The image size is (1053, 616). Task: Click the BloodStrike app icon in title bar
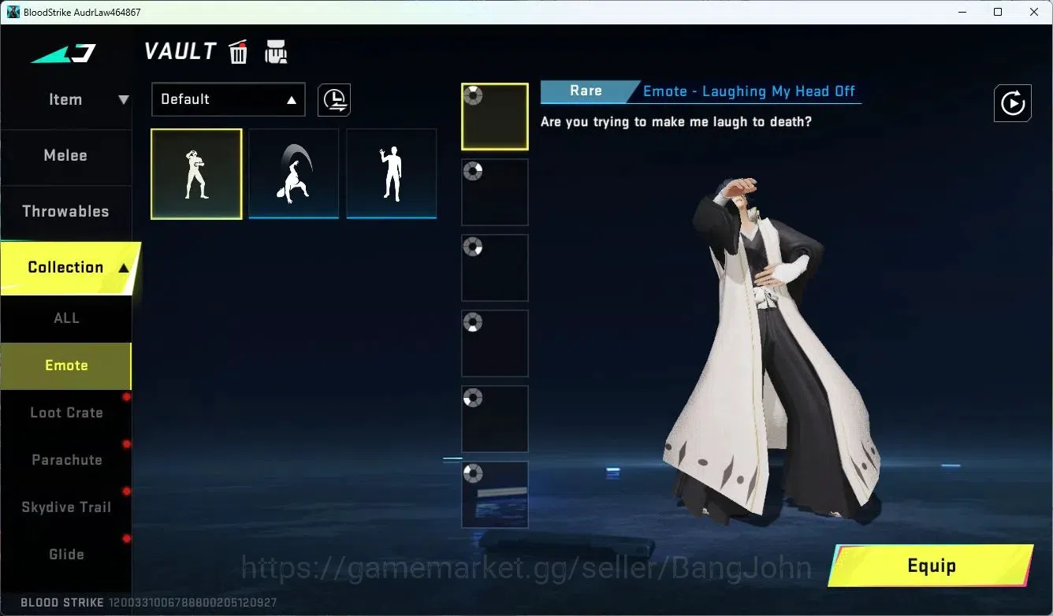coord(13,13)
